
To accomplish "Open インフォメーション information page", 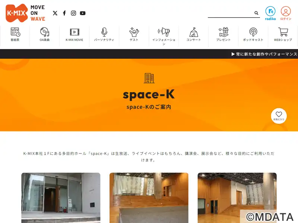I will [164, 36].
